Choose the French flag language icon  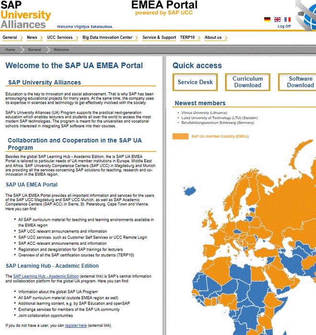pos(287,20)
